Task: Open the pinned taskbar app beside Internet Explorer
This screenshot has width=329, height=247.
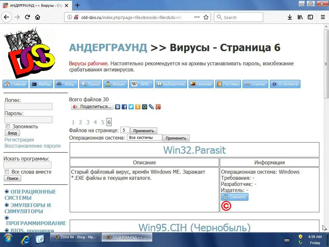Action: tap(40, 239)
